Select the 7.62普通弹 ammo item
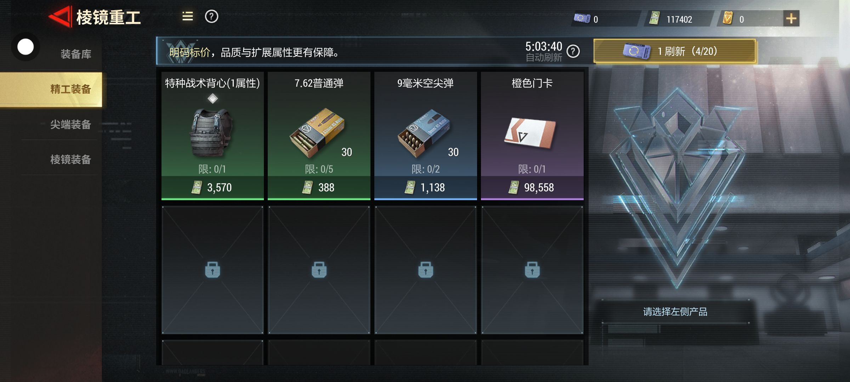The image size is (850, 382). click(319, 136)
